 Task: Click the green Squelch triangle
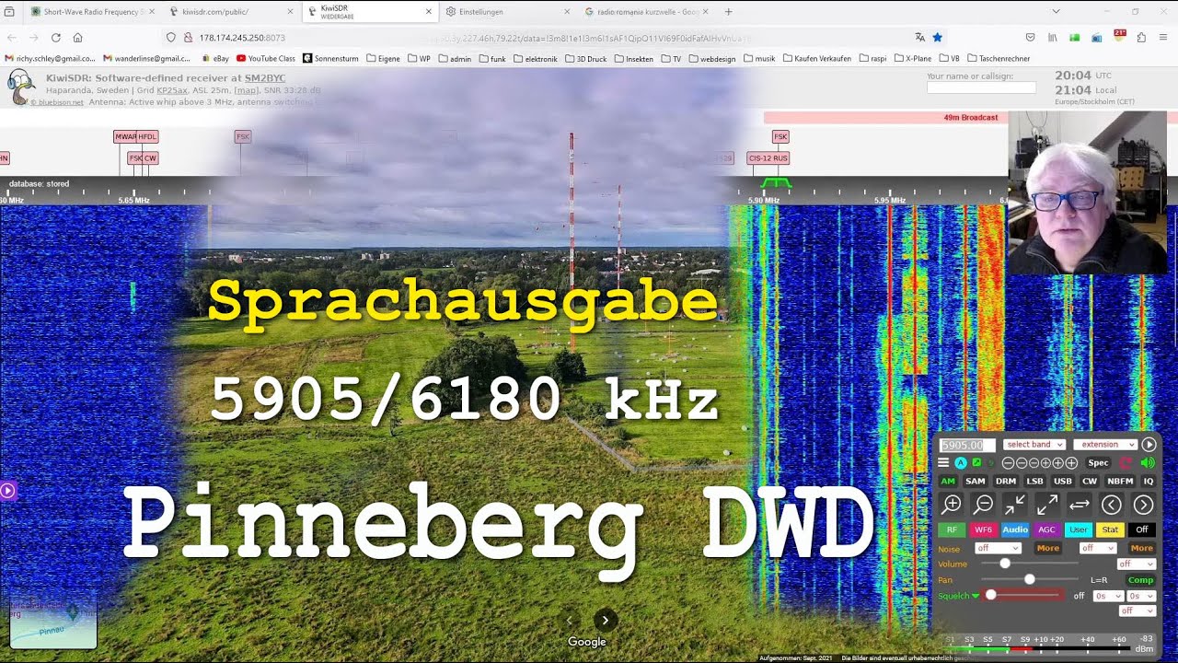(x=976, y=596)
